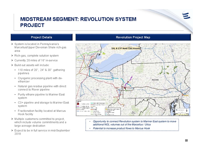Click the 'Build out assets will include:' bullet
This screenshot has width=202, height=156.
(x=32, y=65)
